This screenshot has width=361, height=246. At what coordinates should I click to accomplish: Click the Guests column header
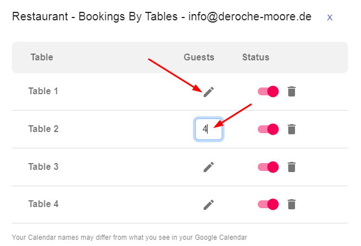(x=199, y=57)
